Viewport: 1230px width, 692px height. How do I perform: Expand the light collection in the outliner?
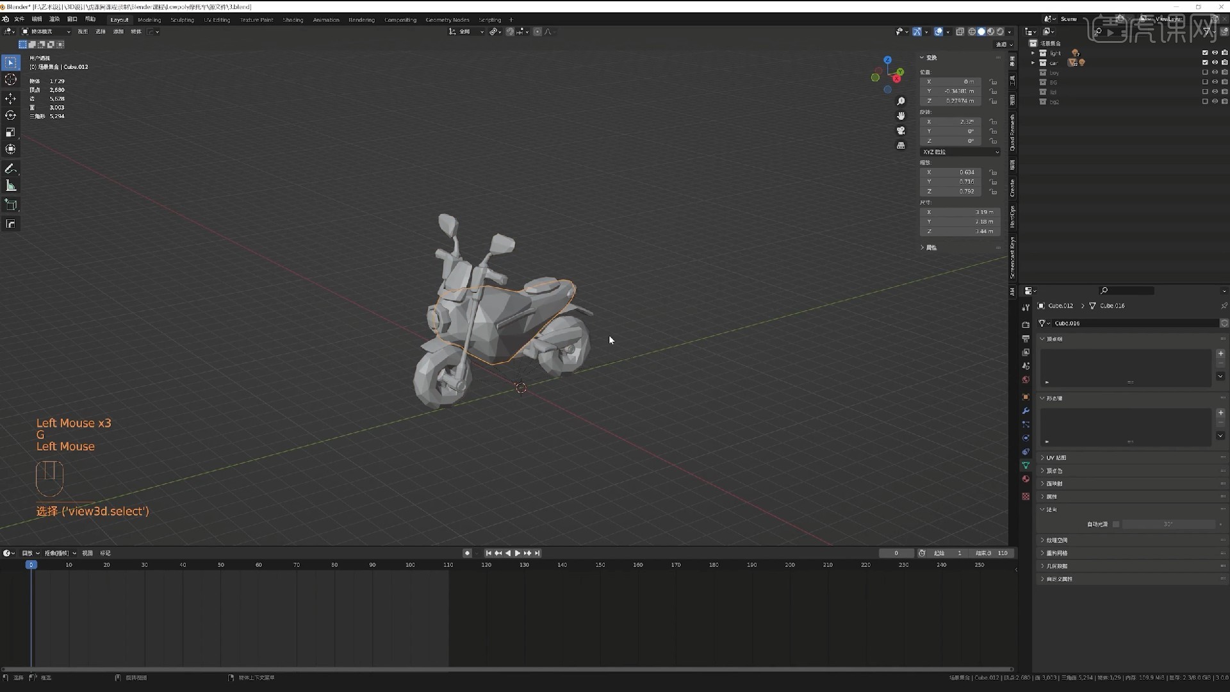[x=1033, y=53]
